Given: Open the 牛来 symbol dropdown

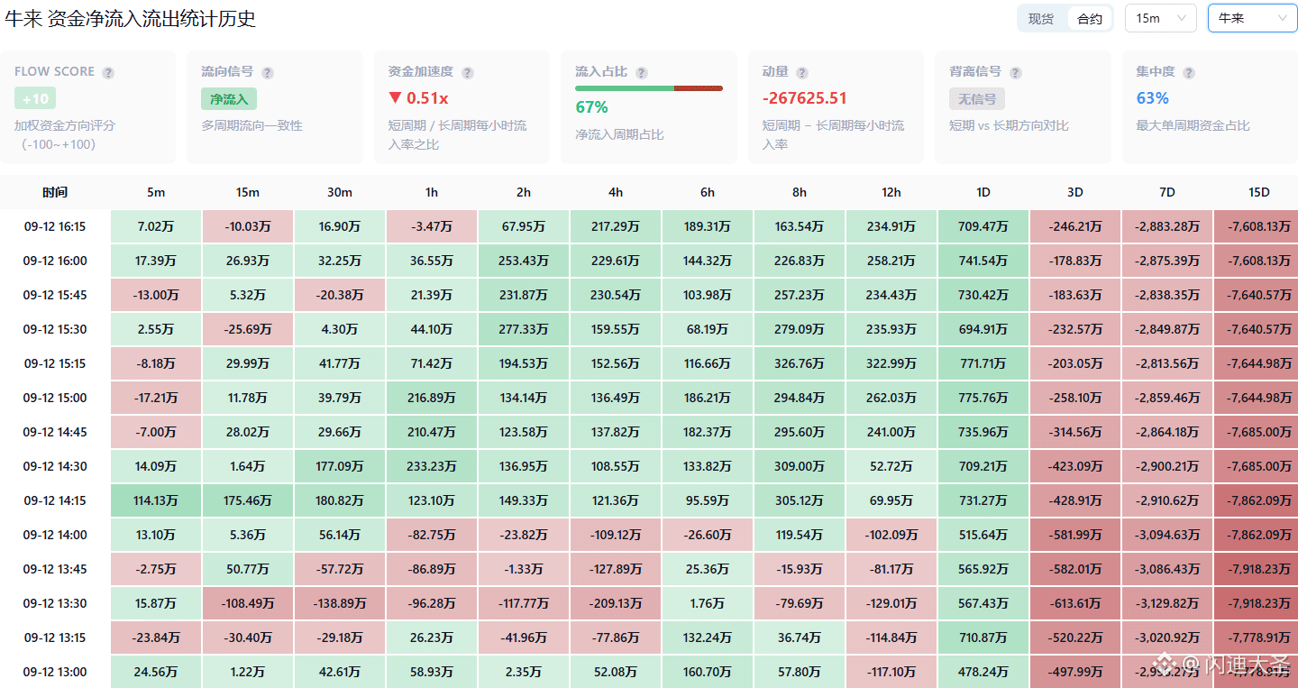Looking at the screenshot, I should point(1253,18).
